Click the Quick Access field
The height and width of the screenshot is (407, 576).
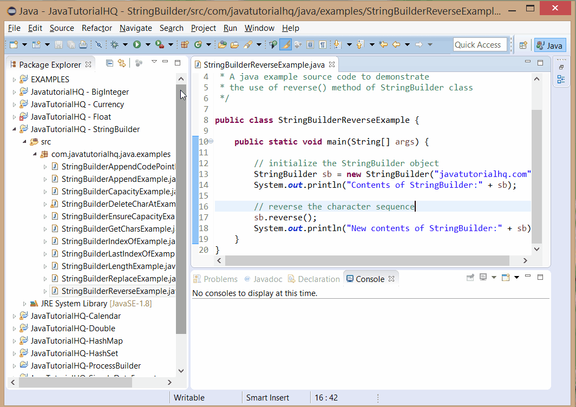click(x=480, y=44)
